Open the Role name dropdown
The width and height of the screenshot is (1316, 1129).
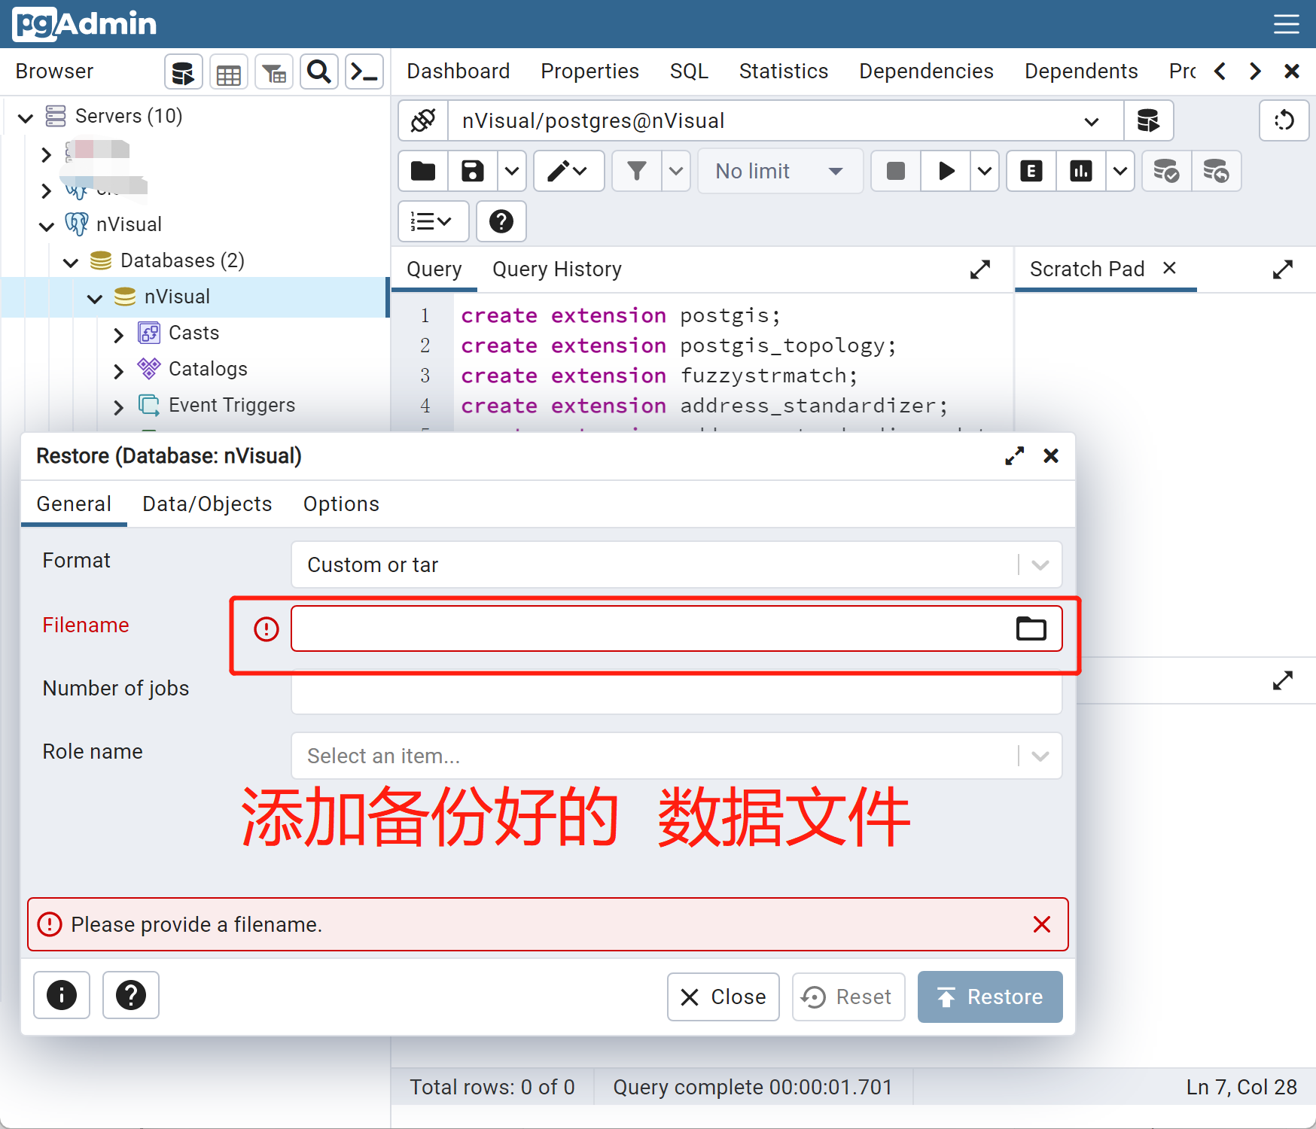click(x=675, y=756)
